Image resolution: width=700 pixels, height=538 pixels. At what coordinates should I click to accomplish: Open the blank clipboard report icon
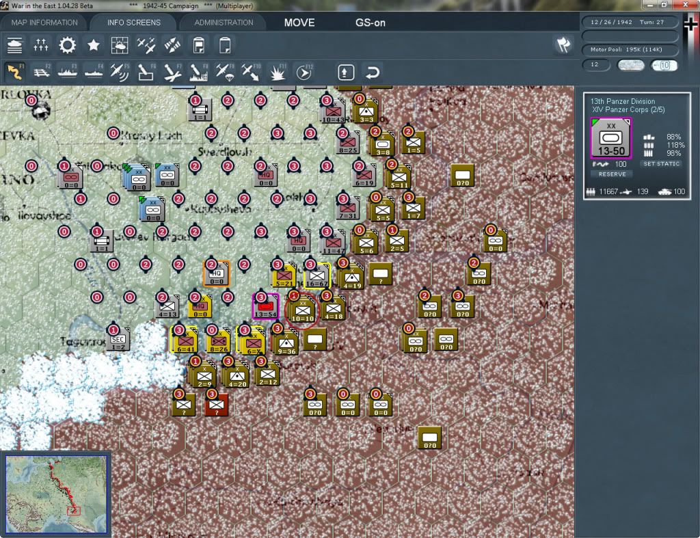click(225, 45)
